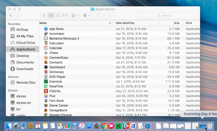This screenshot has width=217, height=131.
Task: Click the GarageBand guitar icon in the list
Action: tap(46, 110)
